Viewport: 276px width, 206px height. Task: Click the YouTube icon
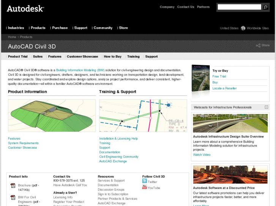(145, 187)
